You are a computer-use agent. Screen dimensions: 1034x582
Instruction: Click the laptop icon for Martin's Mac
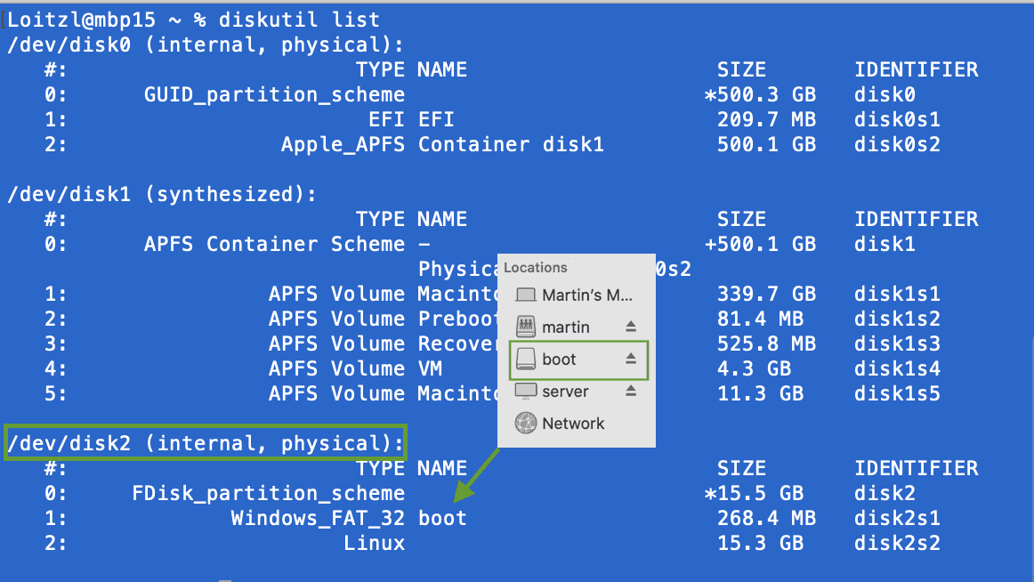526,295
